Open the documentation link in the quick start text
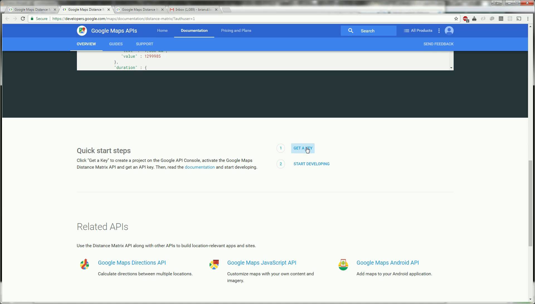This screenshot has width=535, height=304. (x=200, y=167)
